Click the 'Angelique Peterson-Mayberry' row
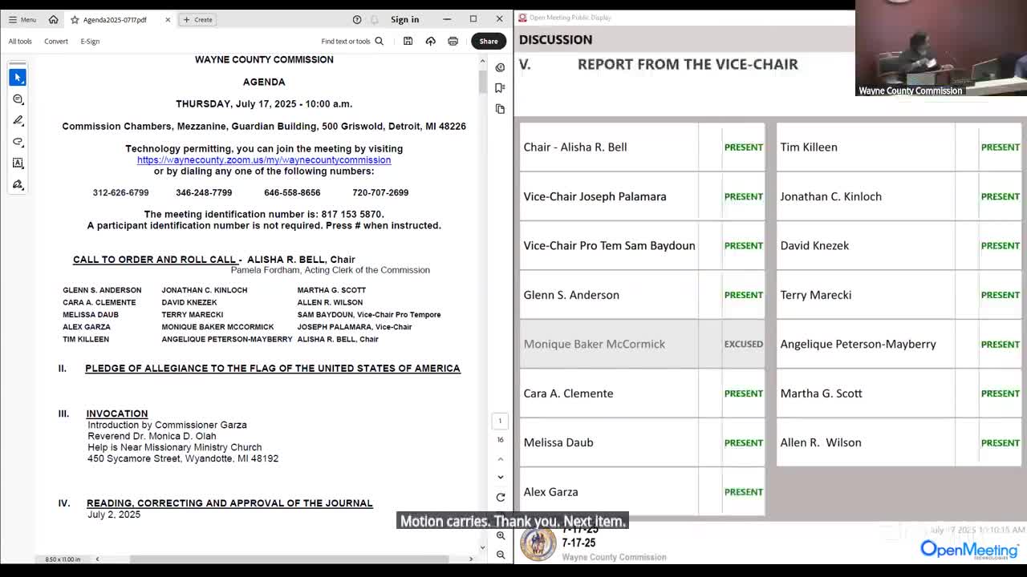This screenshot has width=1027, height=577. click(x=899, y=344)
